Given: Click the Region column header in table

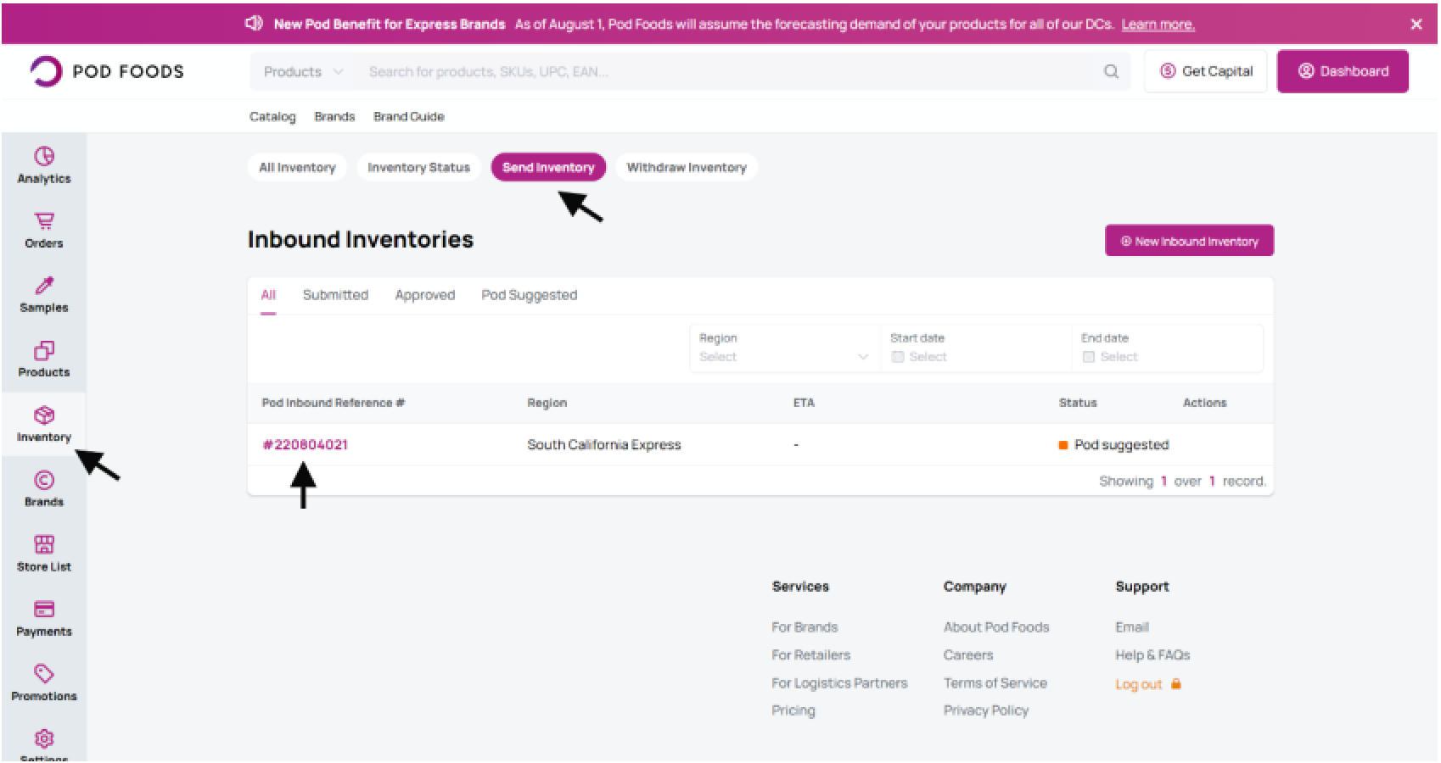Looking at the screenshot, I should (547, 403).
